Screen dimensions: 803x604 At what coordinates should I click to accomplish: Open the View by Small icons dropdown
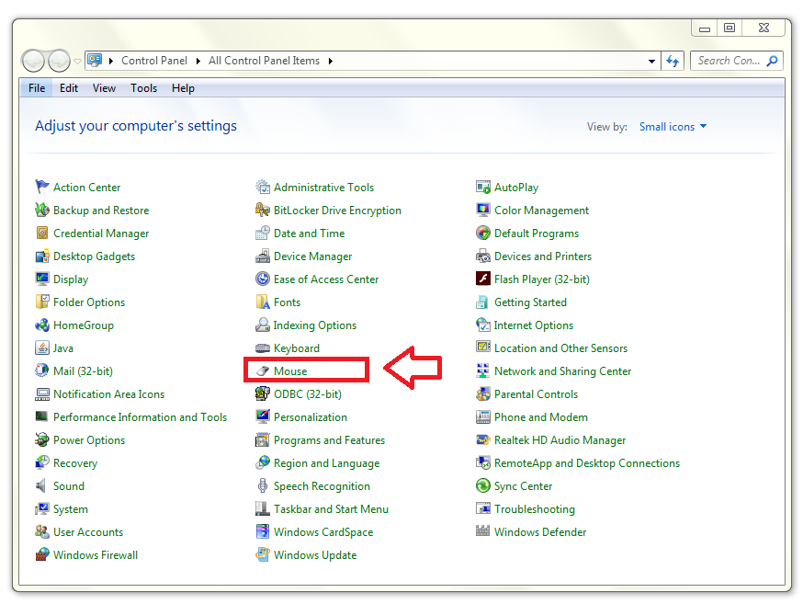click(673, 127)
